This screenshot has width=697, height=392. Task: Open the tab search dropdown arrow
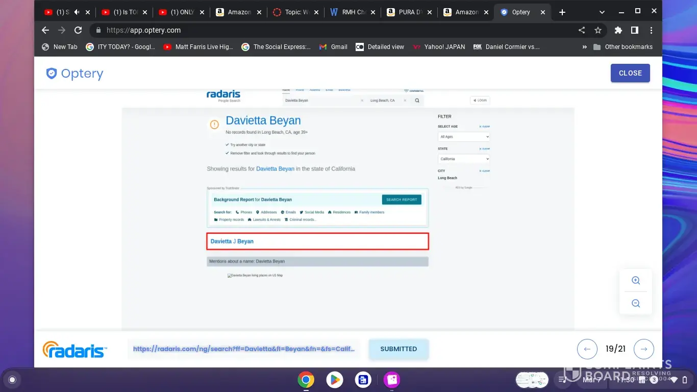602,12
